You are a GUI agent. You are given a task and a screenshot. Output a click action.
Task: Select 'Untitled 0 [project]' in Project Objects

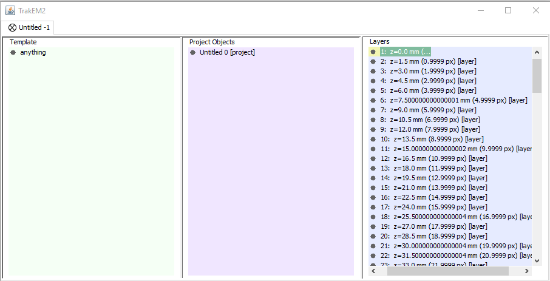tap(227, 52)
